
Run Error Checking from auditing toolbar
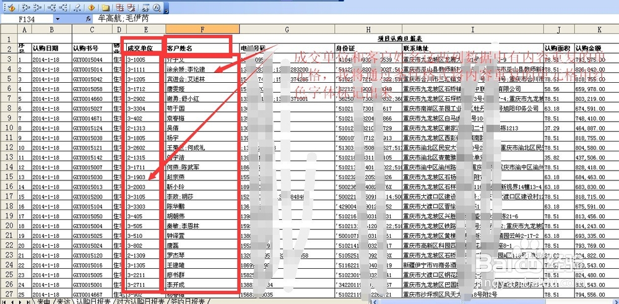click(11, 8)
